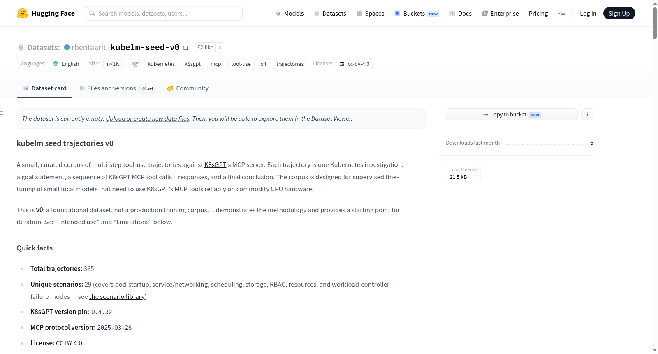
Task: Select the English language tag
Action: (x=66, y=64)
